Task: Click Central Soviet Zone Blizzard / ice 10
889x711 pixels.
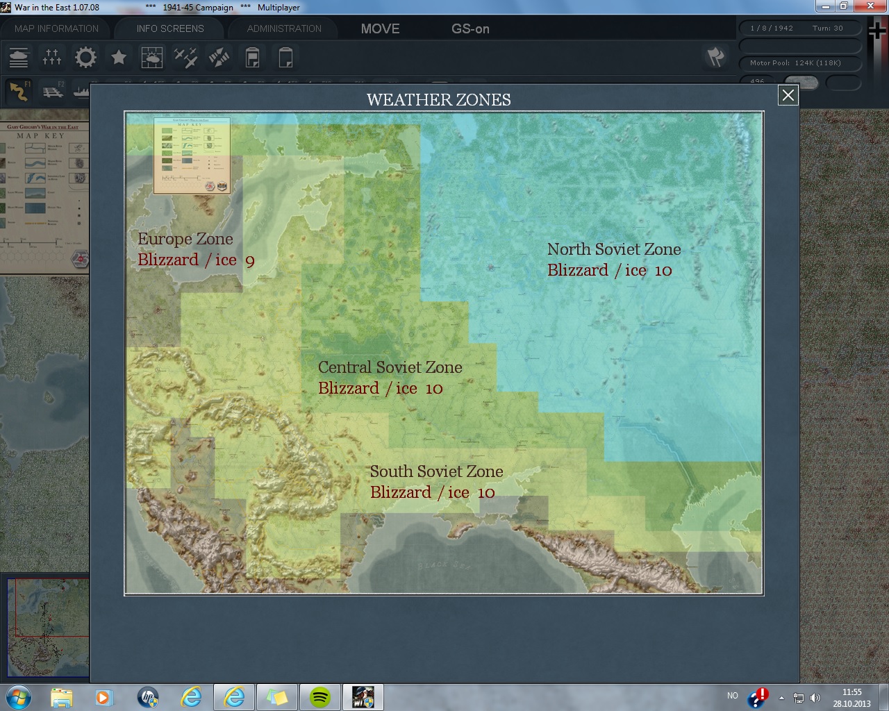Action: (381, 389)
